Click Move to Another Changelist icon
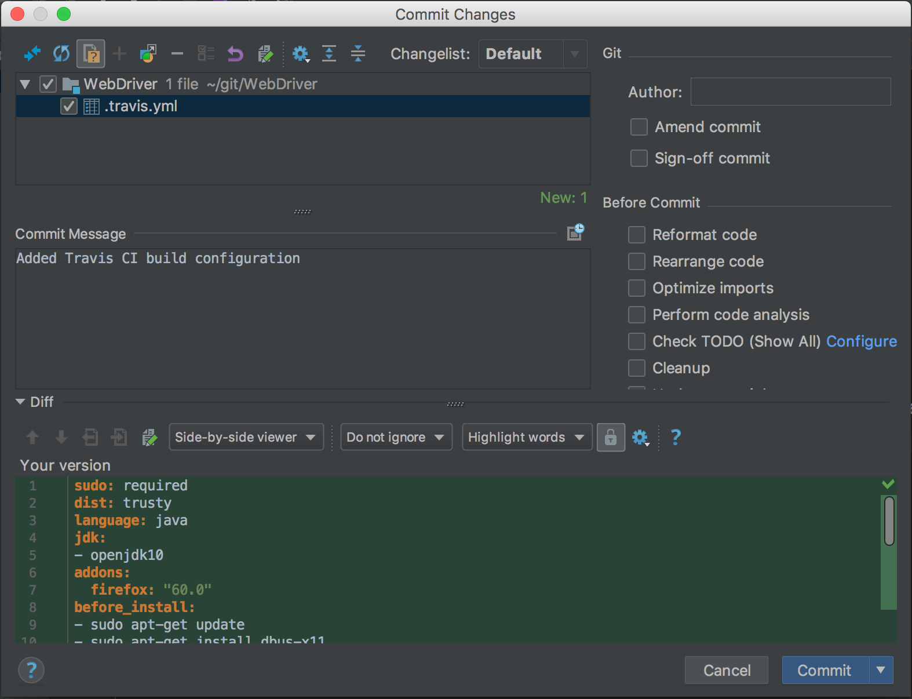 pos(148,54)
